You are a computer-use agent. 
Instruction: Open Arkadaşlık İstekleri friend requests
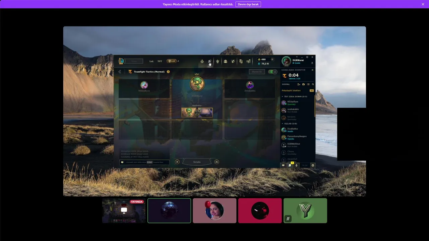(298, 90)
